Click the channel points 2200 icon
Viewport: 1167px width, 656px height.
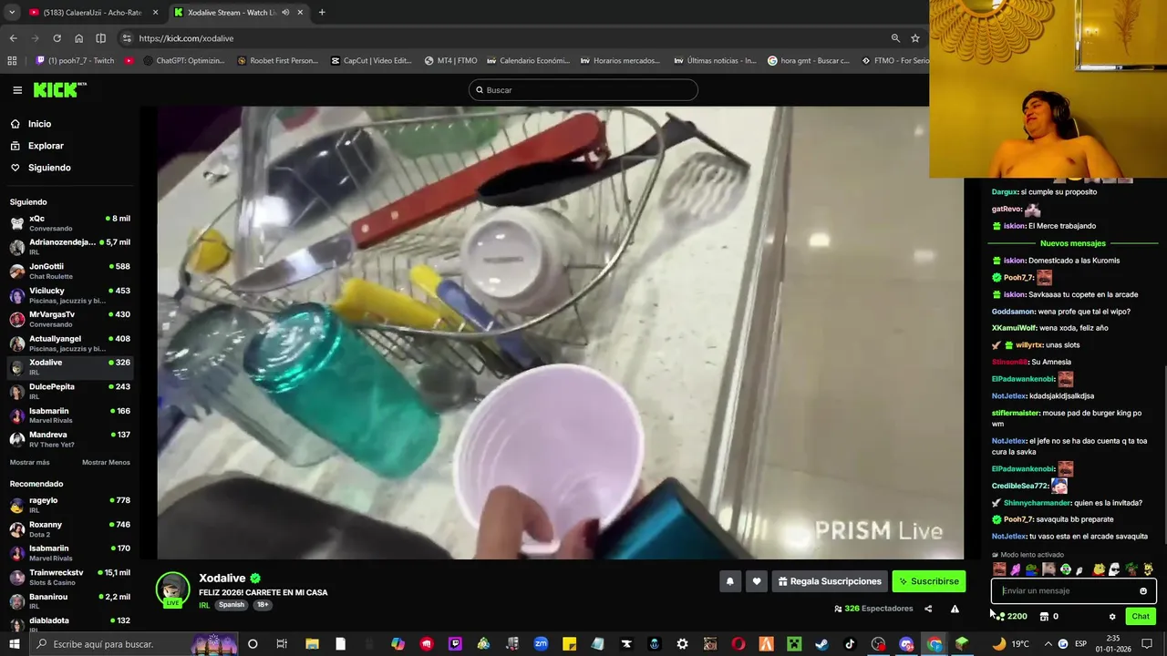coord(1001,617)
